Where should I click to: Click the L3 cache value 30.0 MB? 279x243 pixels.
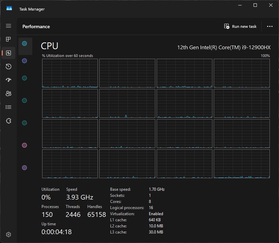coord(156,232)
